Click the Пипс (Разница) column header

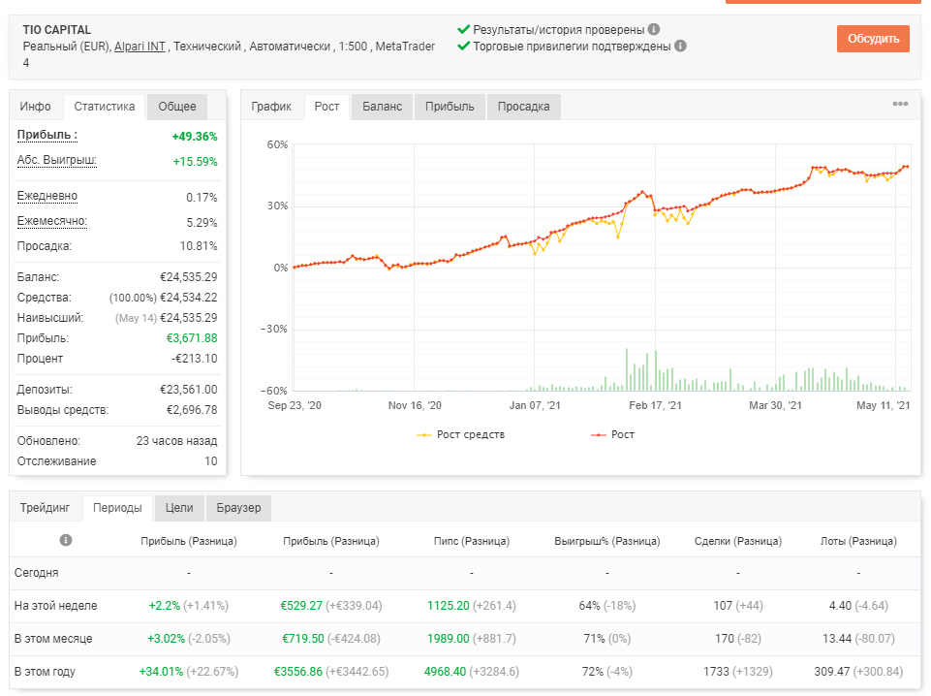(472, 541)
